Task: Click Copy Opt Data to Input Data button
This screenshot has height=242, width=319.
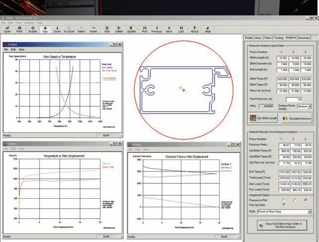Action: (282, 225)
